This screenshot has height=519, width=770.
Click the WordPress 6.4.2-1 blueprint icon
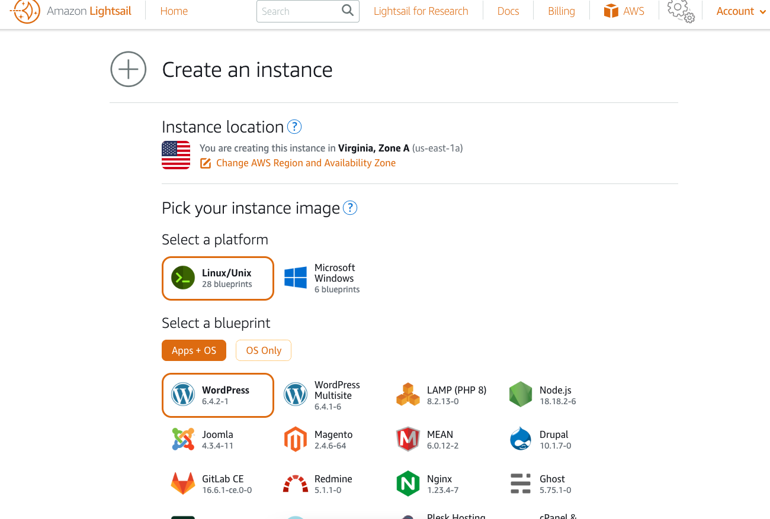click(x=183, y=394)
